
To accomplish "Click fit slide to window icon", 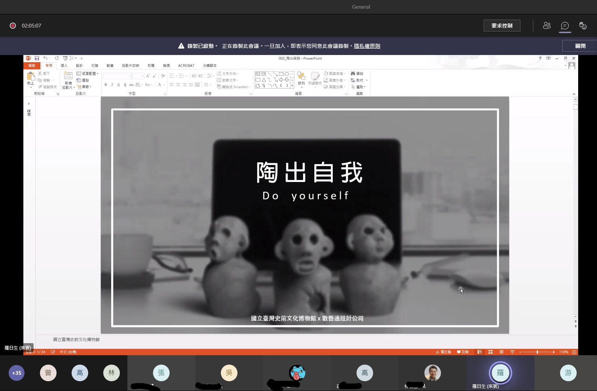I will tap(574, 352).
